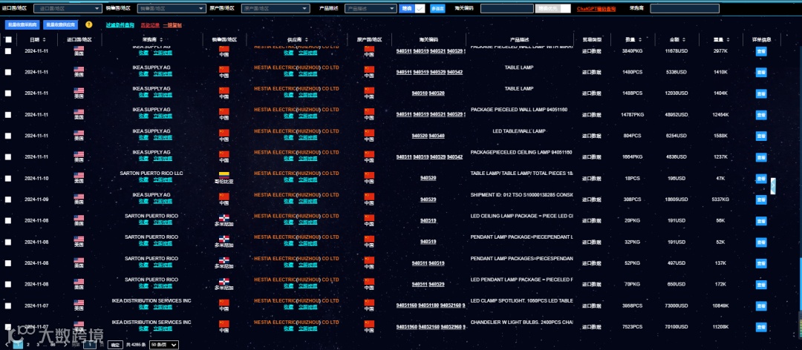Screen dimensions: 802x350
Task: Go to page 2 in pagination
Action: (x=27, y=345)
